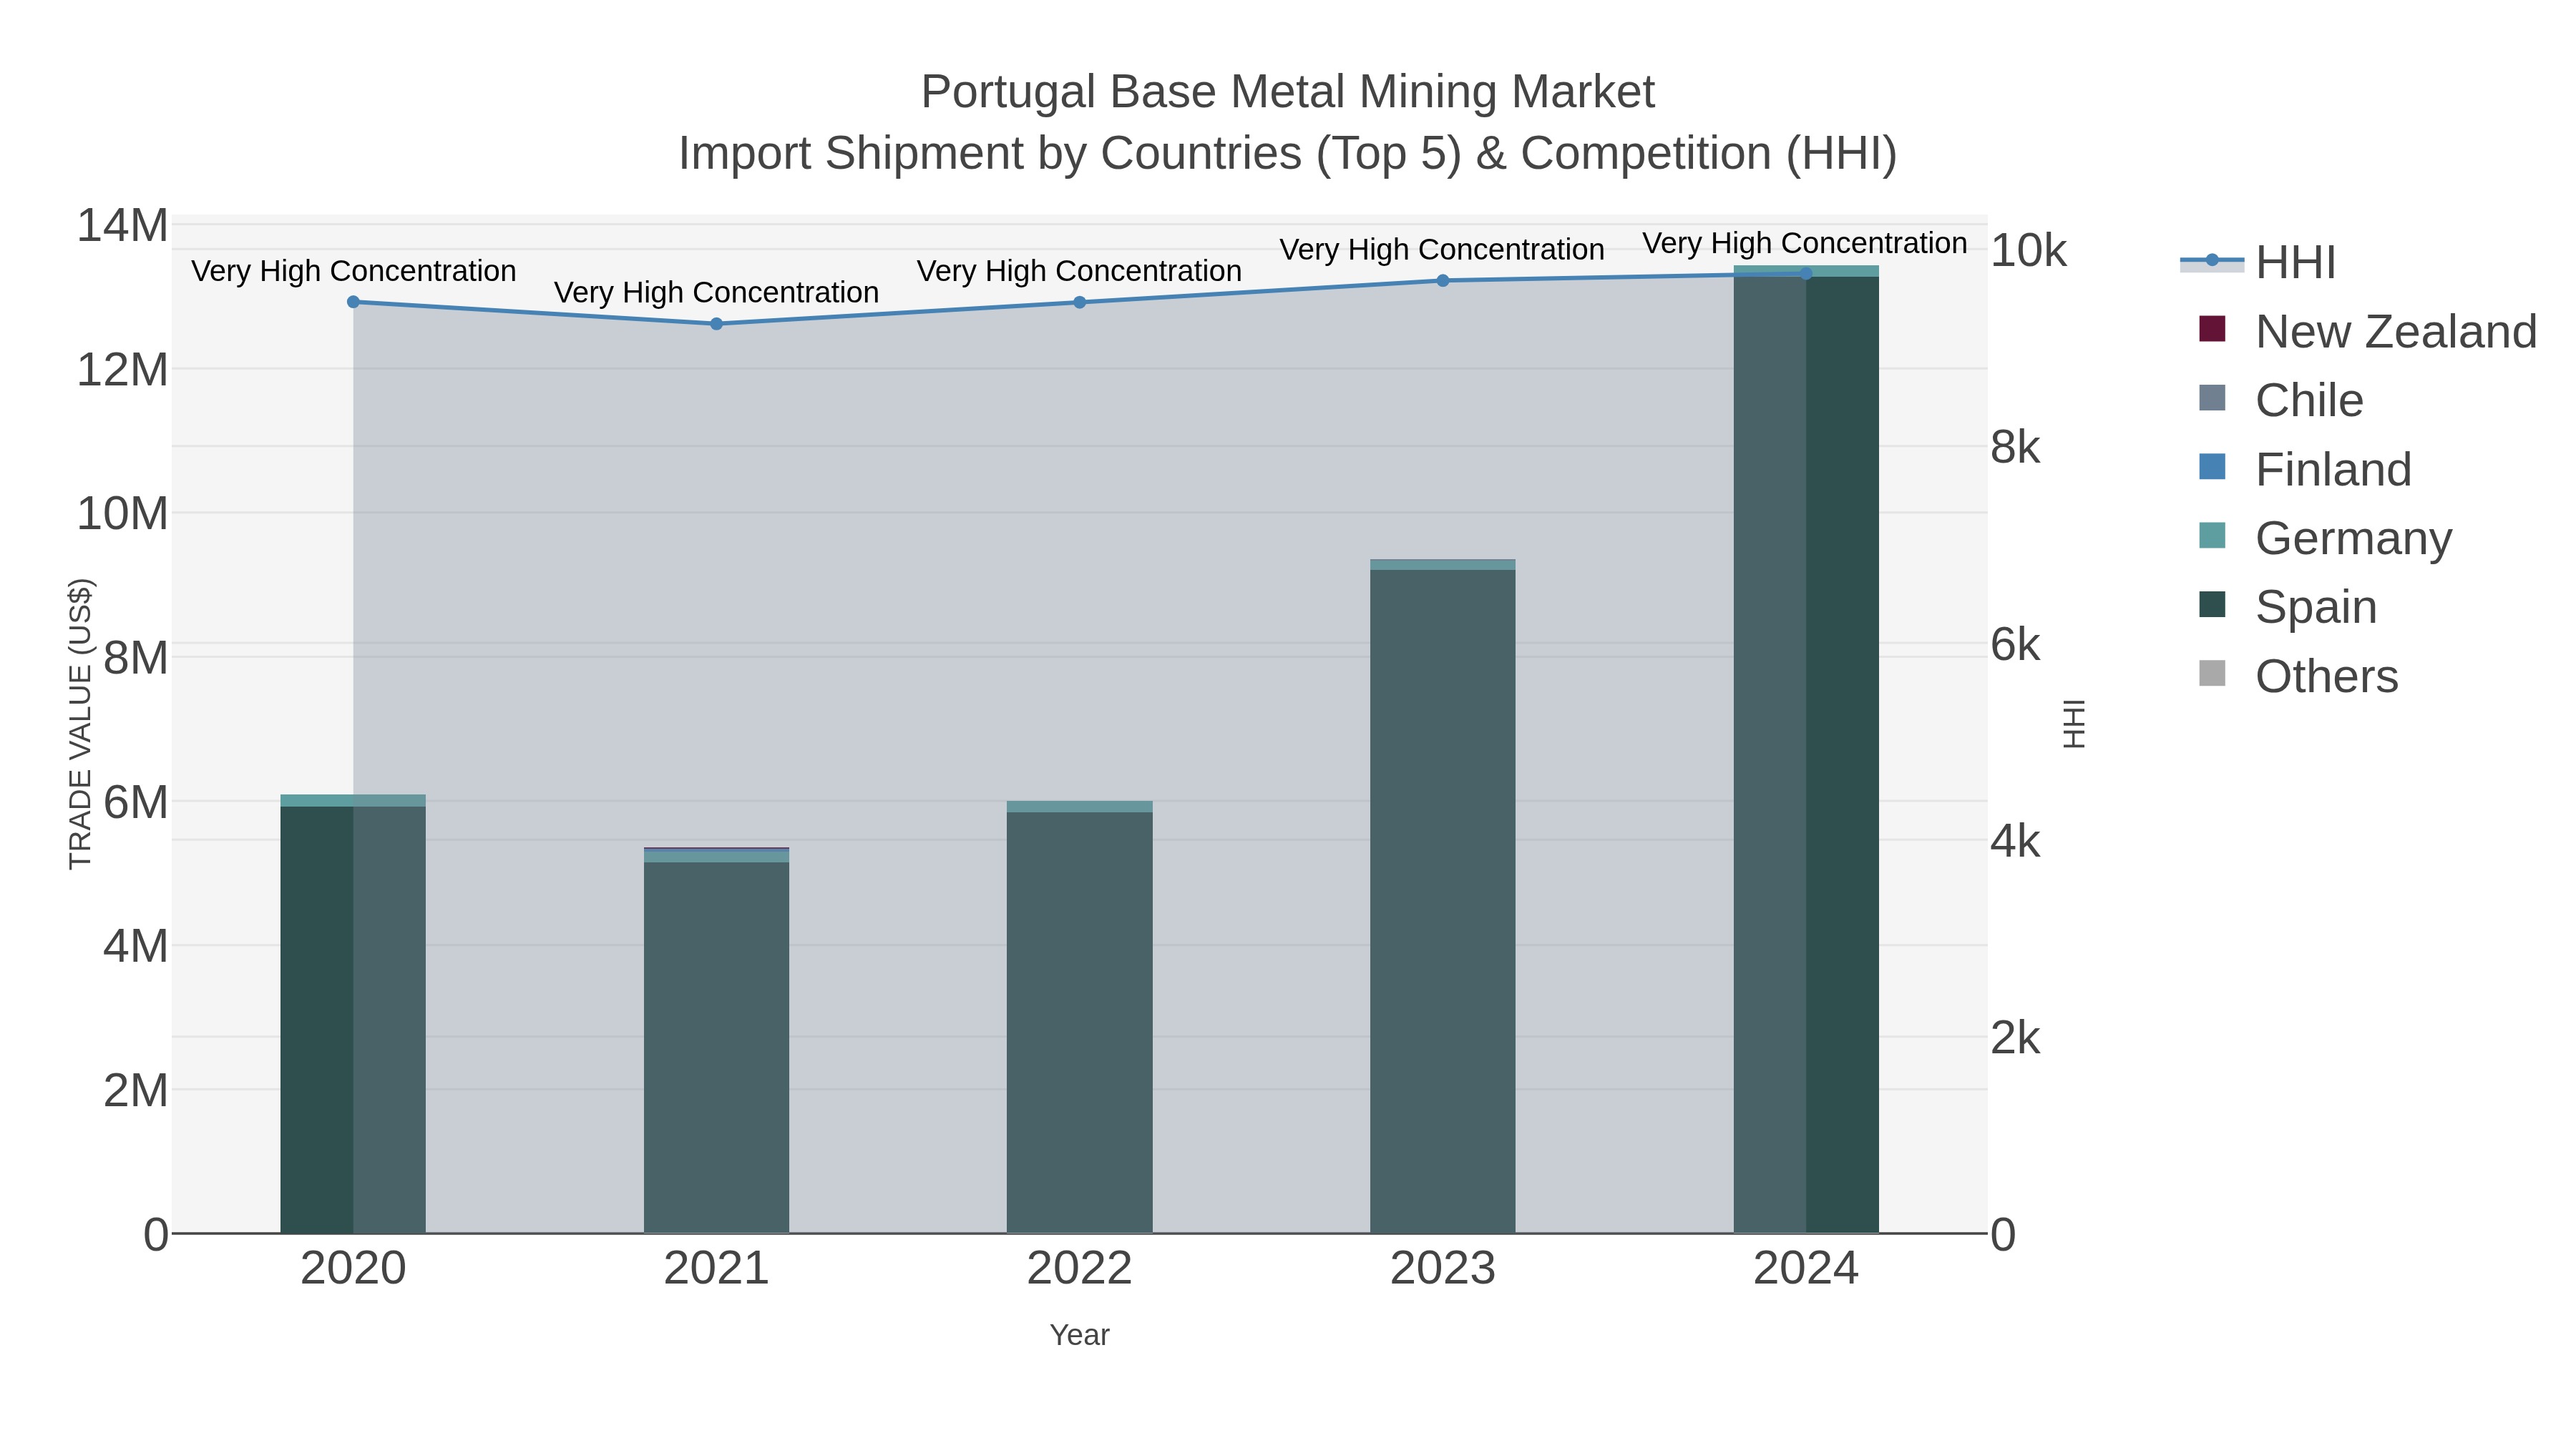Screen dimensions: 2576x1448
Task: Select the 2020 HHI data point
Action: (x=353, y=302)
